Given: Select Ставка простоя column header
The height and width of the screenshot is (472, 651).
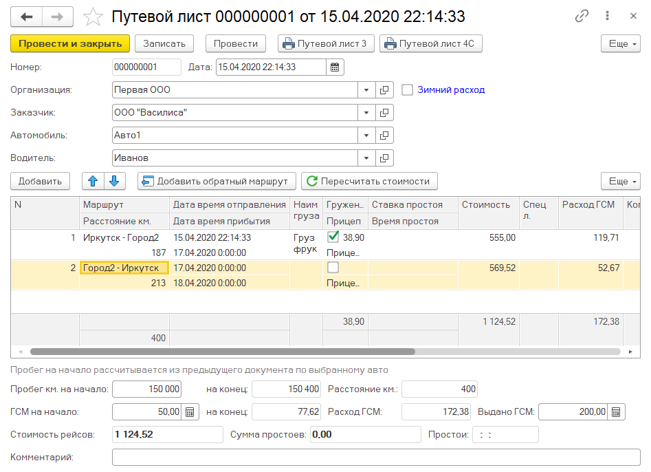Looking at the screenshot, I should [x=412, y=205].
